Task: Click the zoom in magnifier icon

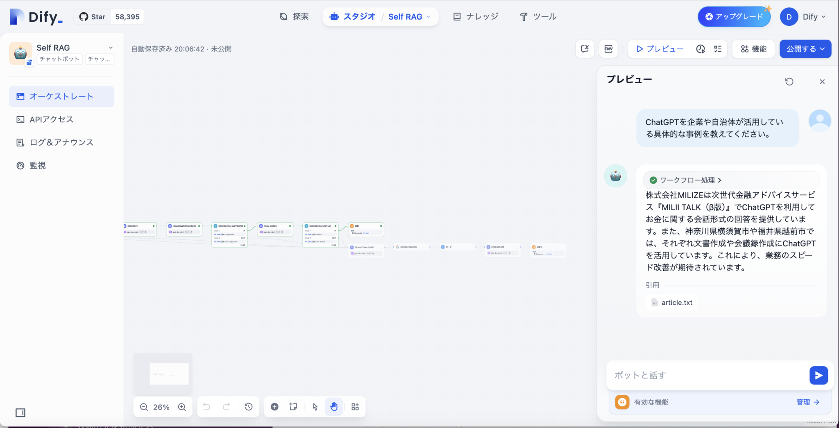Action: [182, 407]
